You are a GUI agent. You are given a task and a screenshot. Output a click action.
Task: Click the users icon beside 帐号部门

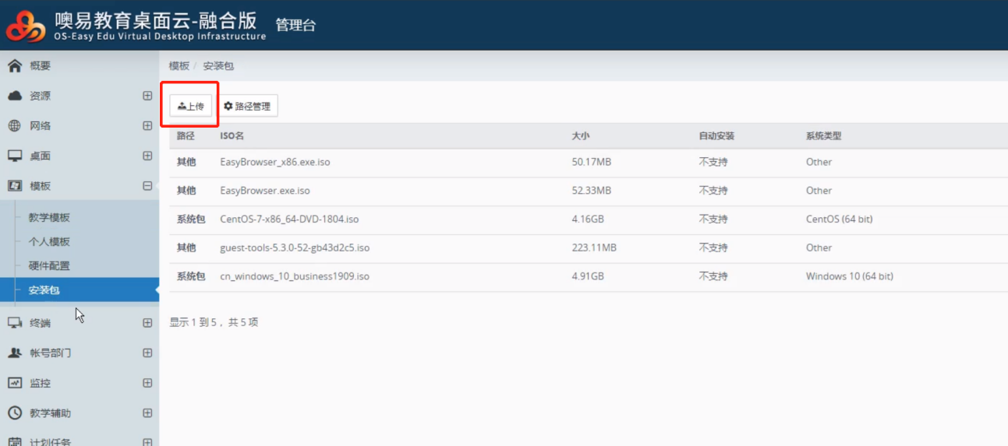point(15,353)
